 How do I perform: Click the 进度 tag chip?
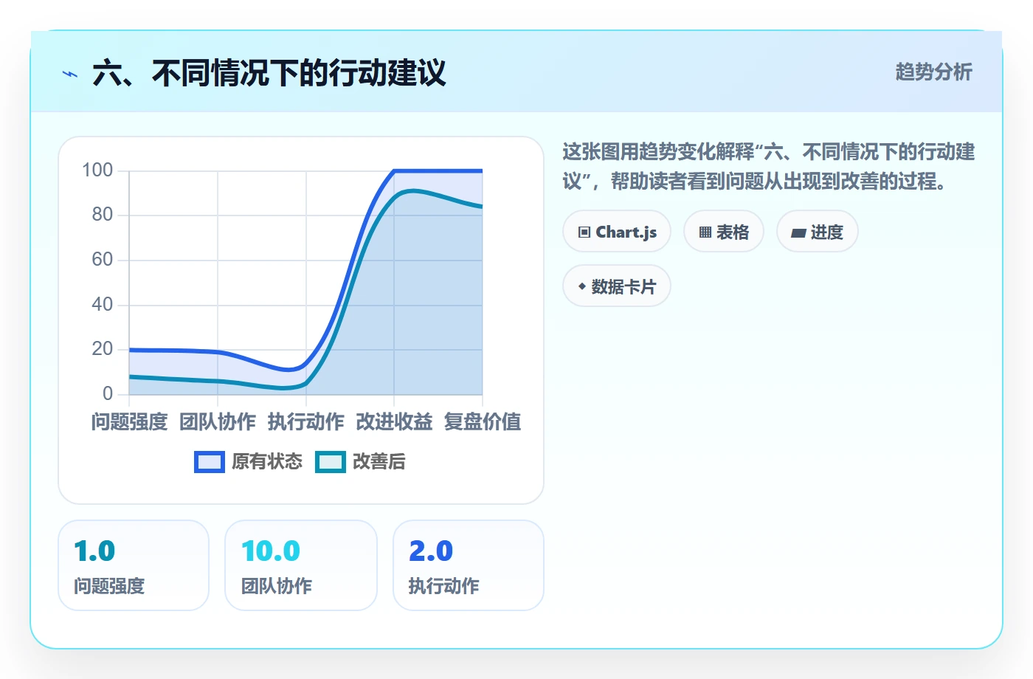[818, 232]
